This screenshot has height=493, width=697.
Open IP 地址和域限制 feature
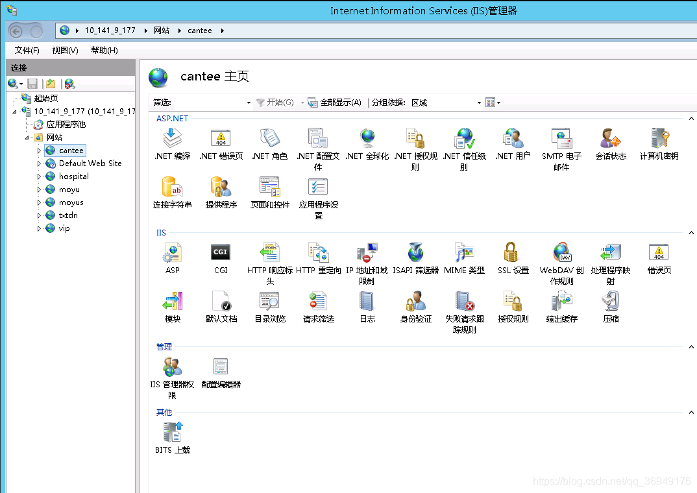tap(367, 263)
